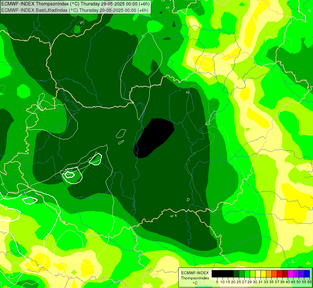Click legend tick value 40
Screen dimensions: 313x288
click(288, 282)
